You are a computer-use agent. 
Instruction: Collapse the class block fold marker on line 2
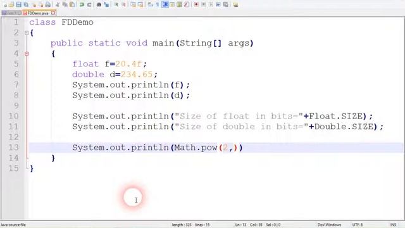pyautogui.click(x=27, y=33)
